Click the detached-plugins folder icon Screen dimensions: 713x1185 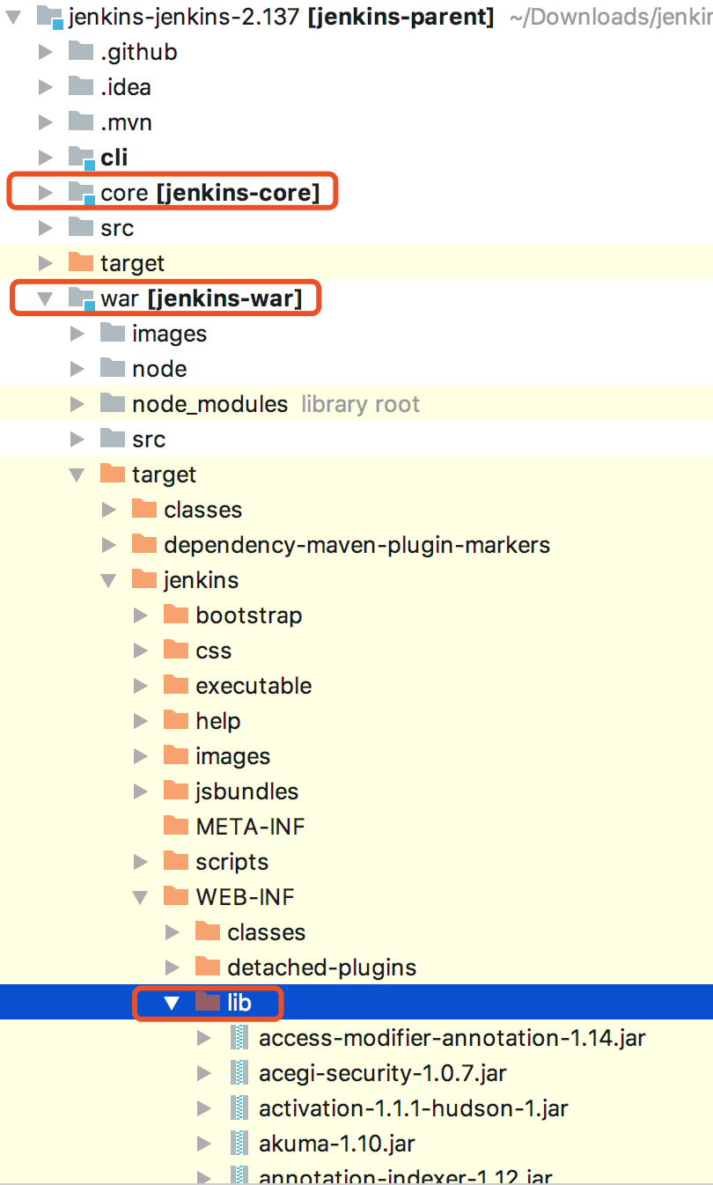click(x=208, y=967)
